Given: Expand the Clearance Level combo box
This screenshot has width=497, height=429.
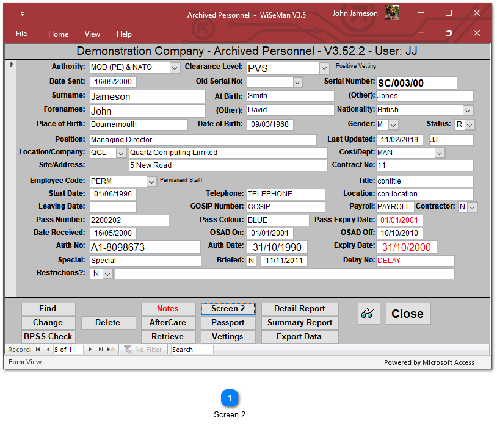Looking at the screenshot, I should tap(324, 68).
